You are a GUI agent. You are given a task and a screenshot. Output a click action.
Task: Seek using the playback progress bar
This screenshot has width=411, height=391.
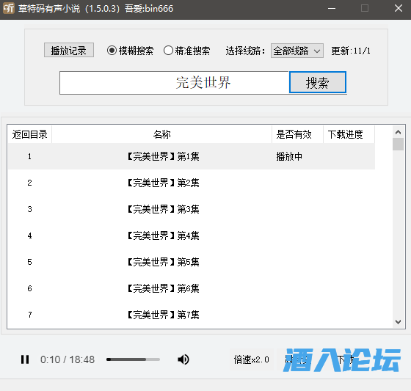point(133,359)
